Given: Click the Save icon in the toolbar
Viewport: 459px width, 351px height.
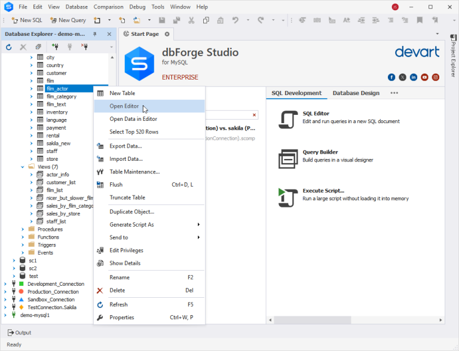Looking at the screenshot, I should [161, 20].
